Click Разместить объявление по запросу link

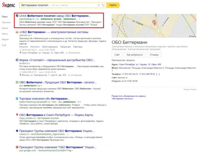[128, 97]
